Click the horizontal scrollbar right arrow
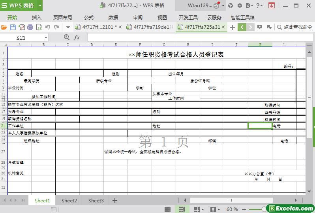This screenshot has height=213, width=315. coord(296,200)
